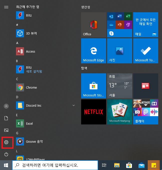This screenshot has height=170, width=162.
Task: Open the hamburger menu in the Start sidebar
Action: pos(6,7)
